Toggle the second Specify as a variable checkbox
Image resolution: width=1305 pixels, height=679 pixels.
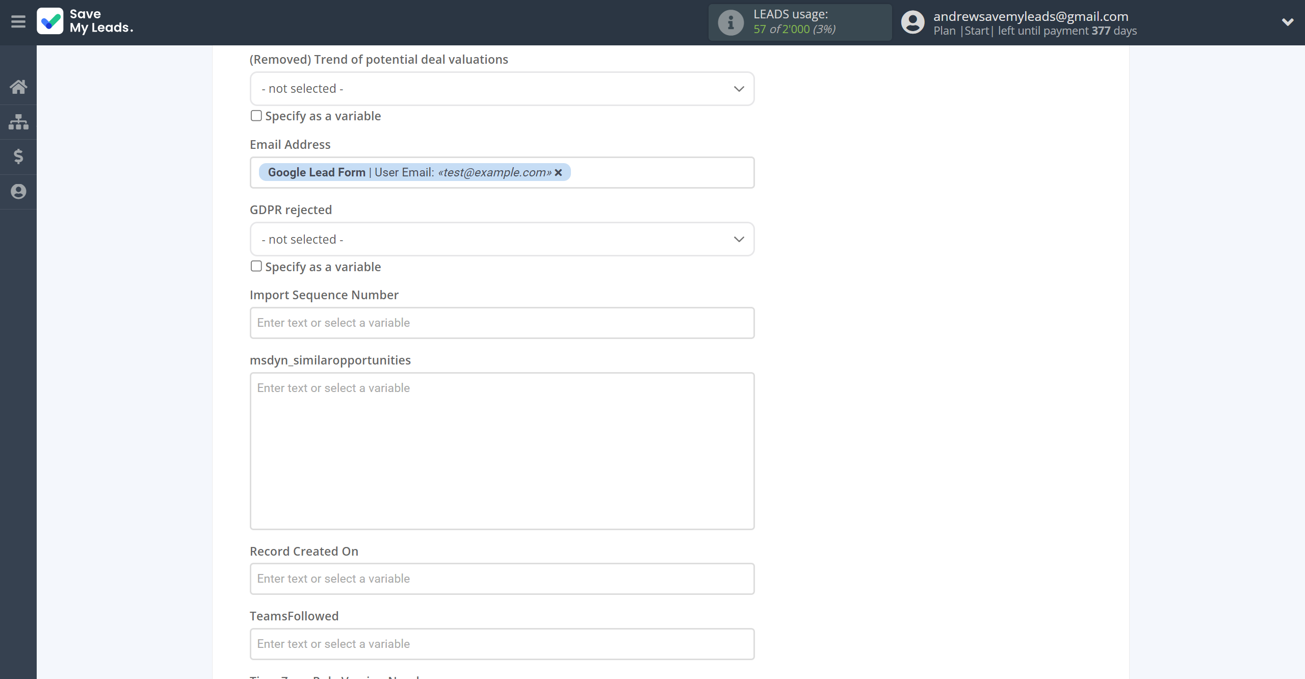(x=255, y=266)
